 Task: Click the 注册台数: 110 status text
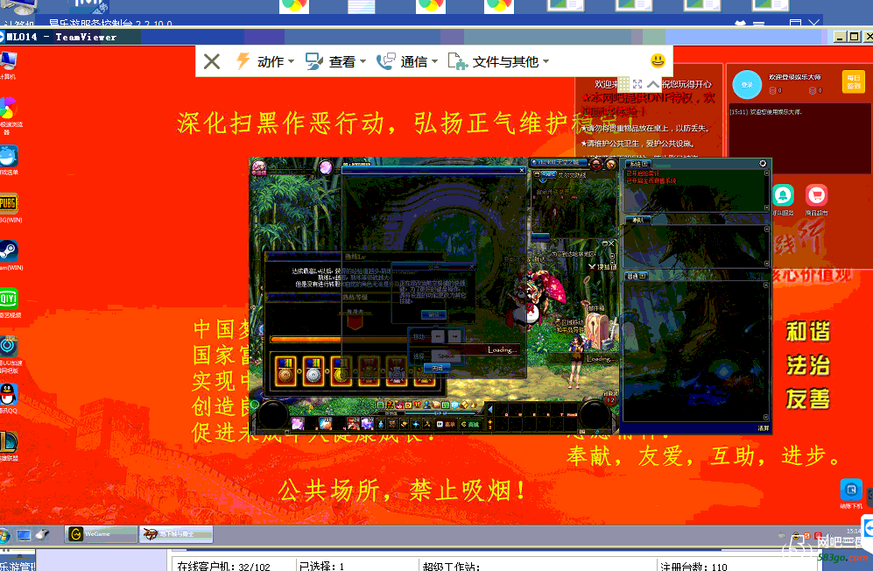(693, 566)
